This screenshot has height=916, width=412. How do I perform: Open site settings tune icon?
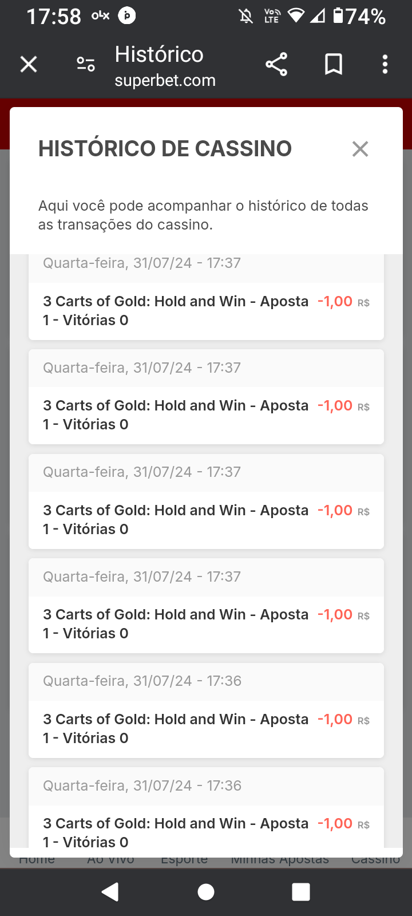(86, 64)
